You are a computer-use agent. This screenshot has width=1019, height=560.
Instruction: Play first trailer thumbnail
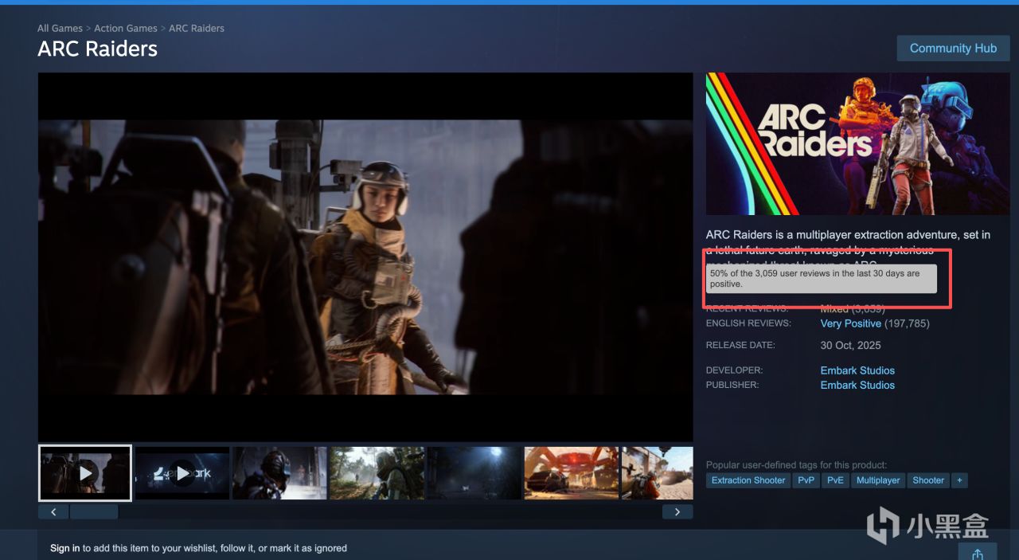tap(85, 472)
